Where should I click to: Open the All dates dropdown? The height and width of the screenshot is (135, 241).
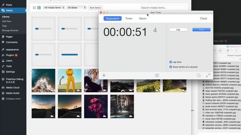(x=76, y=7)
